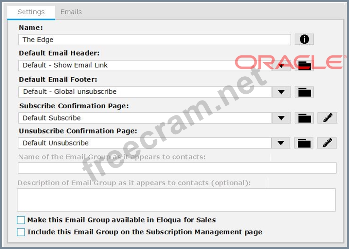Click the info icon next to Name
This screenshot has width=349, height=249.
(x=304, y=40)
